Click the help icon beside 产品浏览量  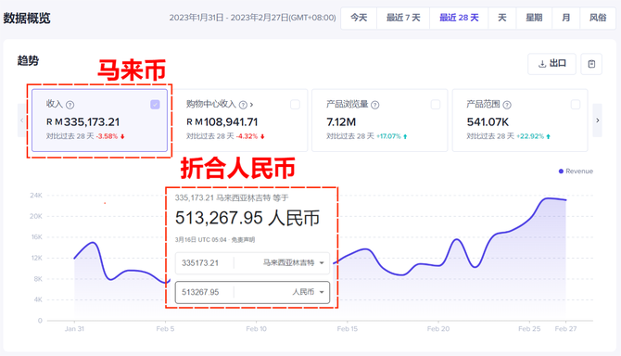coord(374,105)
